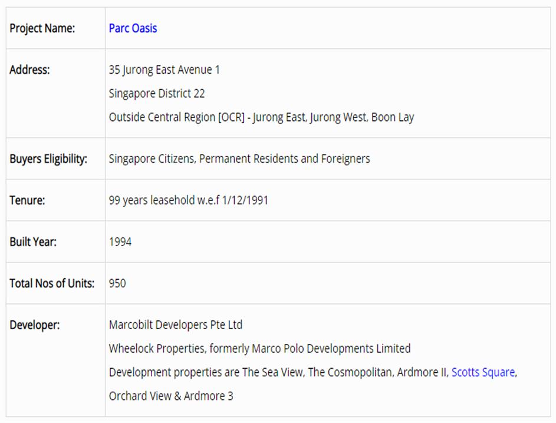Click the Buyers Eligibility label
The width and height of the screenshot is (556, 423).
(x=48, y=159)
